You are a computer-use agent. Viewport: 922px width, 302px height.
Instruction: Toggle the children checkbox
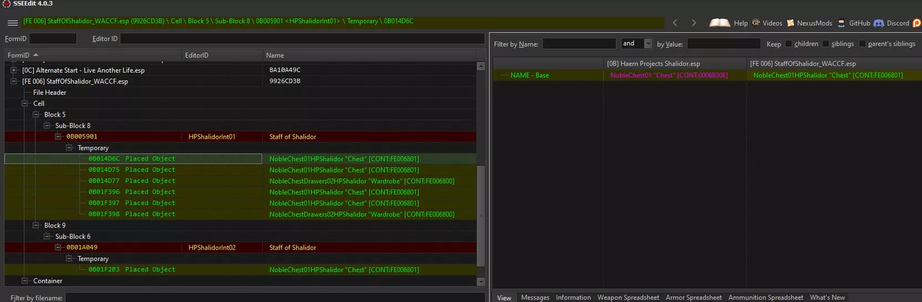point(788,44)
